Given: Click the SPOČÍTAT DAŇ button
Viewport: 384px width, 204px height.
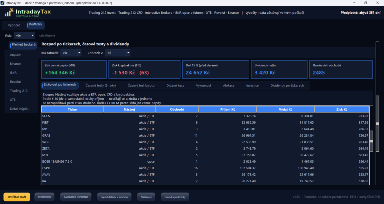Looking at the screenshot, I should coord(17,197).
